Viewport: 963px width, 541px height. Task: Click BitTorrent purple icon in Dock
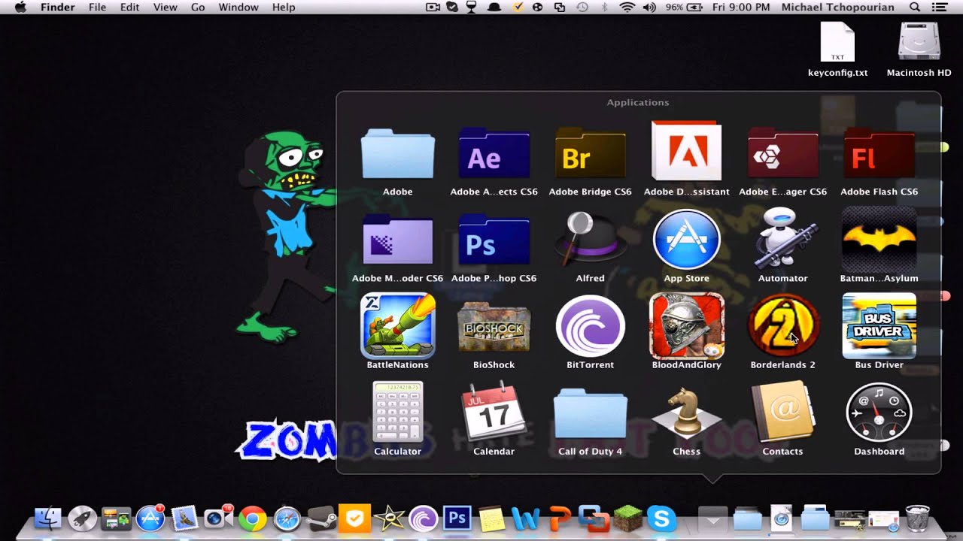(423, 518)
